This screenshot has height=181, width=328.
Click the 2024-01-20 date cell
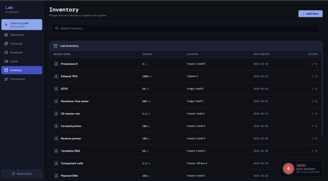pos(260,89)
